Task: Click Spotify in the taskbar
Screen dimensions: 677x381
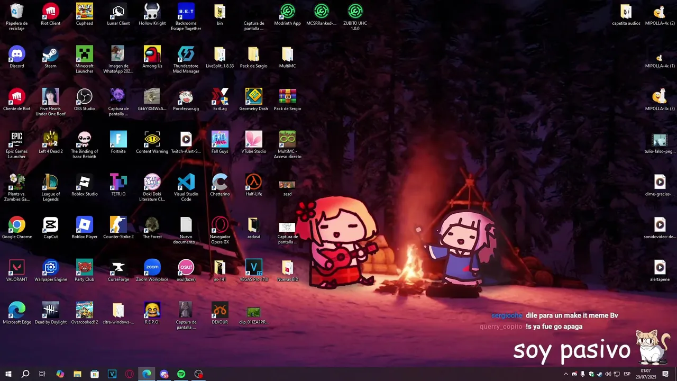Action: click(181, 374)
